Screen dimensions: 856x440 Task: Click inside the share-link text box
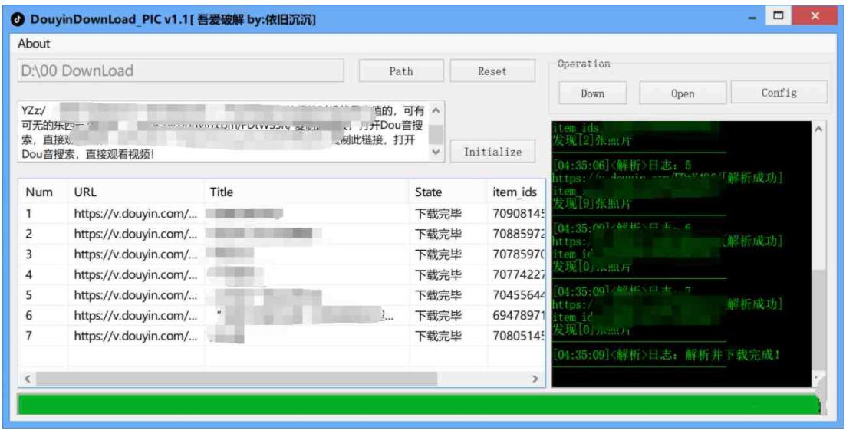coord(224,132)
